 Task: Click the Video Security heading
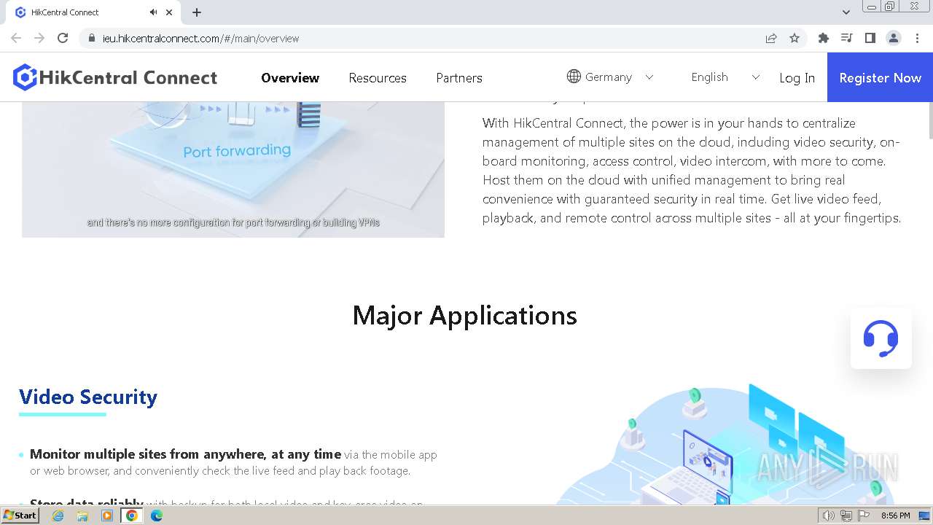pyautogui.click(x=88, y=397)
